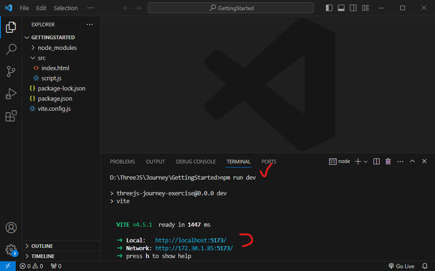Viewport: 435px width, 271px height.
Task: Open the Manage gear settings icon
Action: click(11, 250)
